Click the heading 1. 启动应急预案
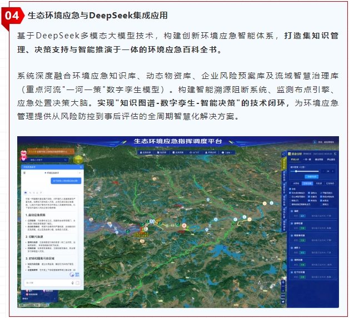349x318 pixels. point(36,215)
